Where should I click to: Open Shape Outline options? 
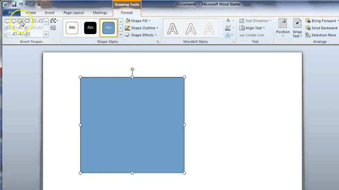(142, 28)
